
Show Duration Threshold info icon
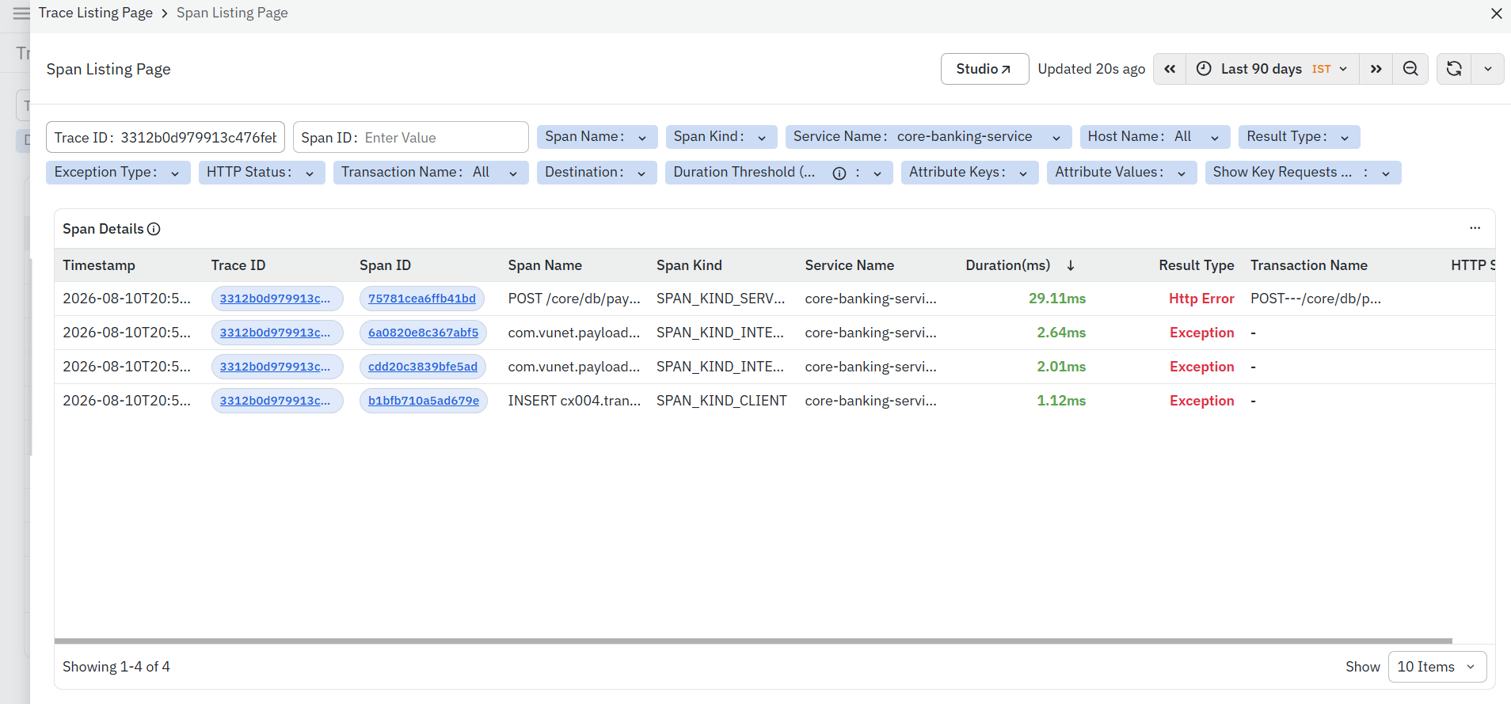coord(839,173)
